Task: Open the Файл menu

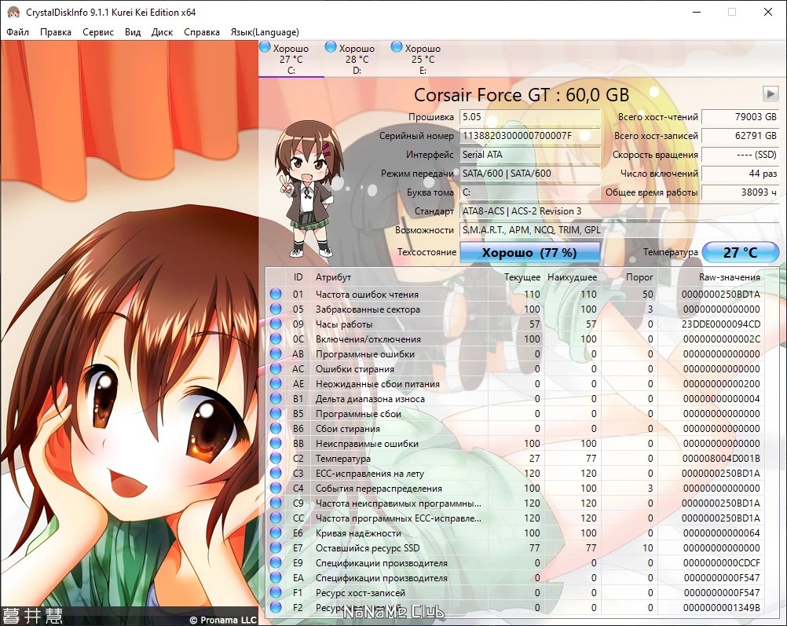Action: tap(17, 32)
